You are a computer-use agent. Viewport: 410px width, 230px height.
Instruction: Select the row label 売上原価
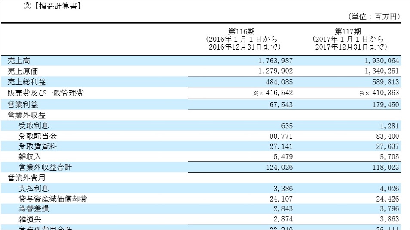click(22, 71)
